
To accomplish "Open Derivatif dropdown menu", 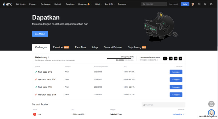I will [x=58, y=4].
